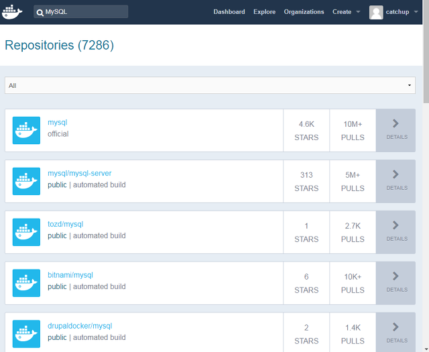Open the Create menu
429x352 pixels.
342,12
